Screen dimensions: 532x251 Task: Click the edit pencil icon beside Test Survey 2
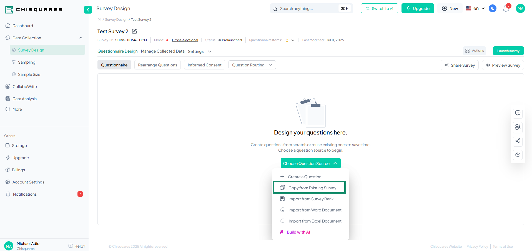tap(134, 31)
